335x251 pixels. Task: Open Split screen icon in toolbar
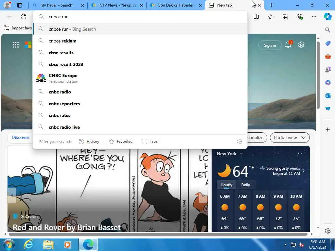pos(256,17)
